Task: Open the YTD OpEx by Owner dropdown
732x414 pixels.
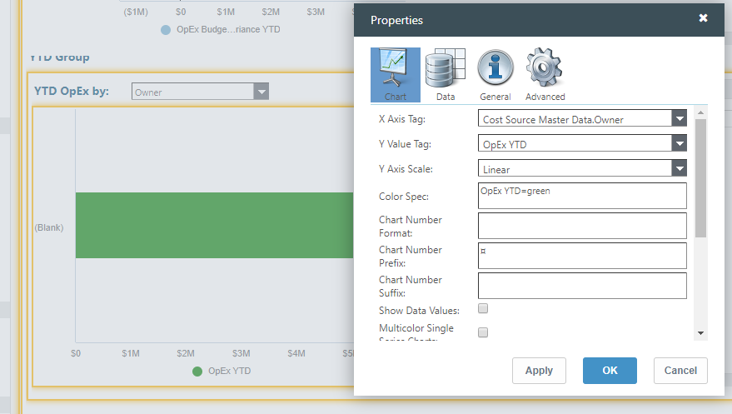Action: [261, 92]
